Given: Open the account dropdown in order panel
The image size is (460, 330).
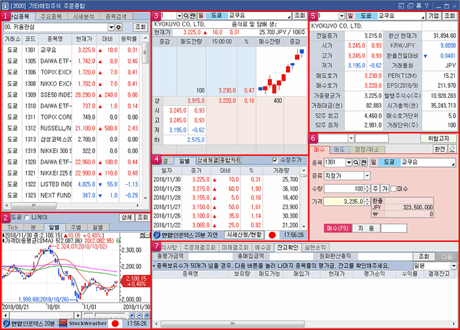Looking at the screenshot, I should coord(351,138).
